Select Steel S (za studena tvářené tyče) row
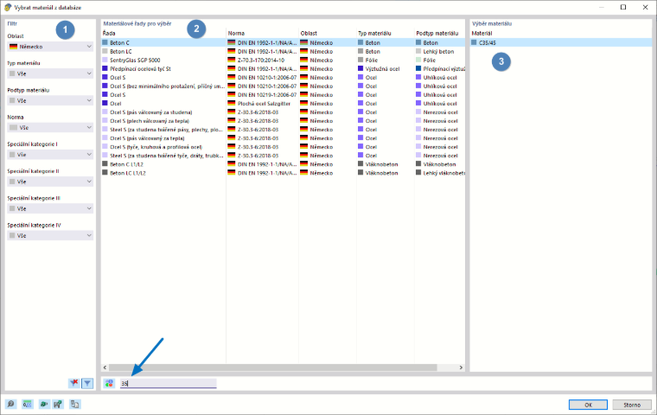The image size is (657, 415). click(x=284, y=156)
